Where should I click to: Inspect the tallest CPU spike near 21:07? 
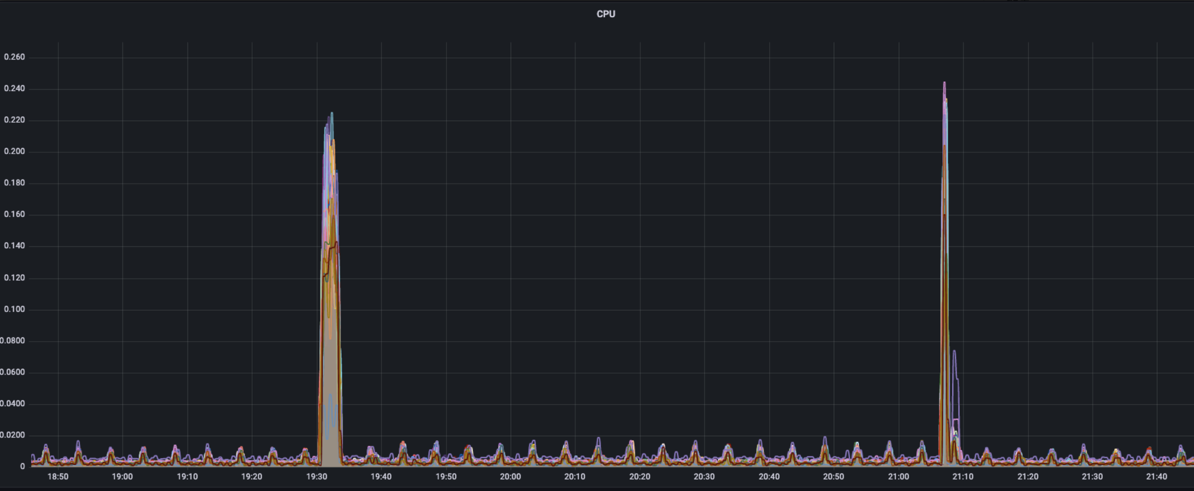click(x=944, y=84)
